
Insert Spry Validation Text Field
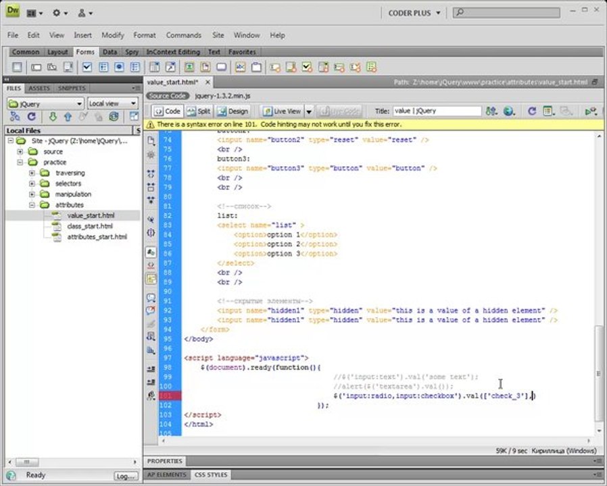[x=275, y=67]
